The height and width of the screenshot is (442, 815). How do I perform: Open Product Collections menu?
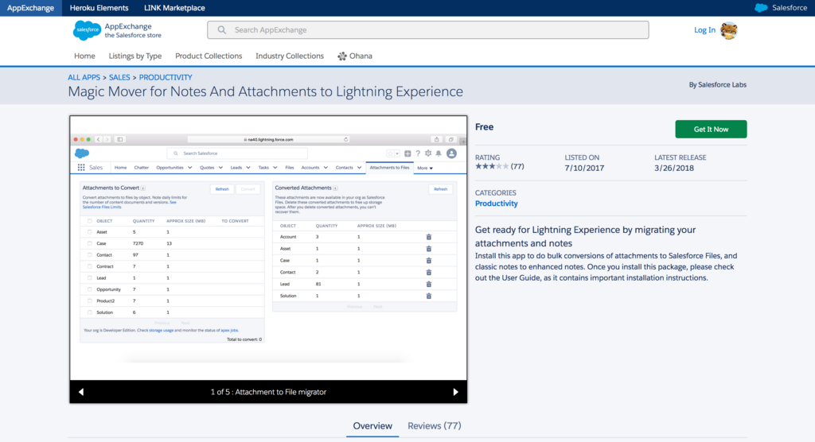(209, 56)
